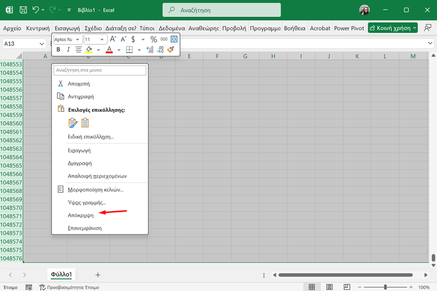Apply percent style with the % icon
Screen dimensions: 437x291
coord(154,39)
